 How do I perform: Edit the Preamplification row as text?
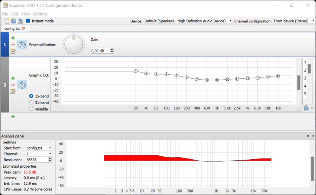pyautogui.click(x=13, y=51)
